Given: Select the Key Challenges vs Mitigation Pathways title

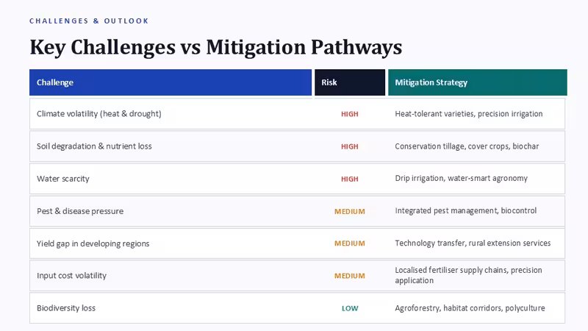Looking at the screenshot, I should (x=215, y=47).
